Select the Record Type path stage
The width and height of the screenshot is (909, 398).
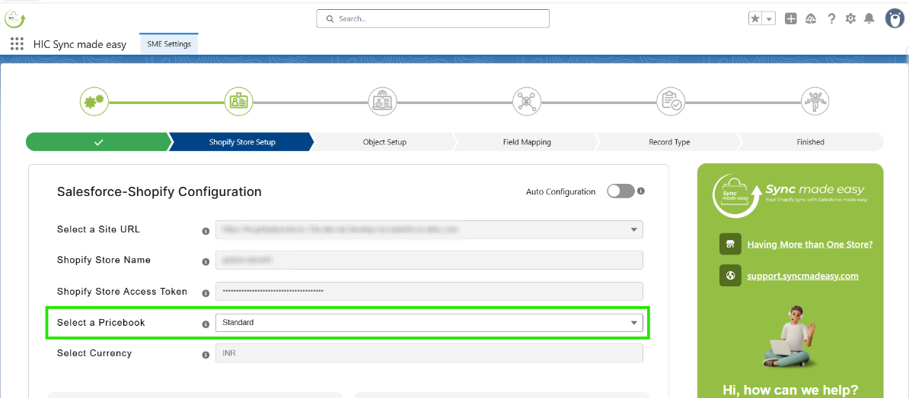[669, 142]
